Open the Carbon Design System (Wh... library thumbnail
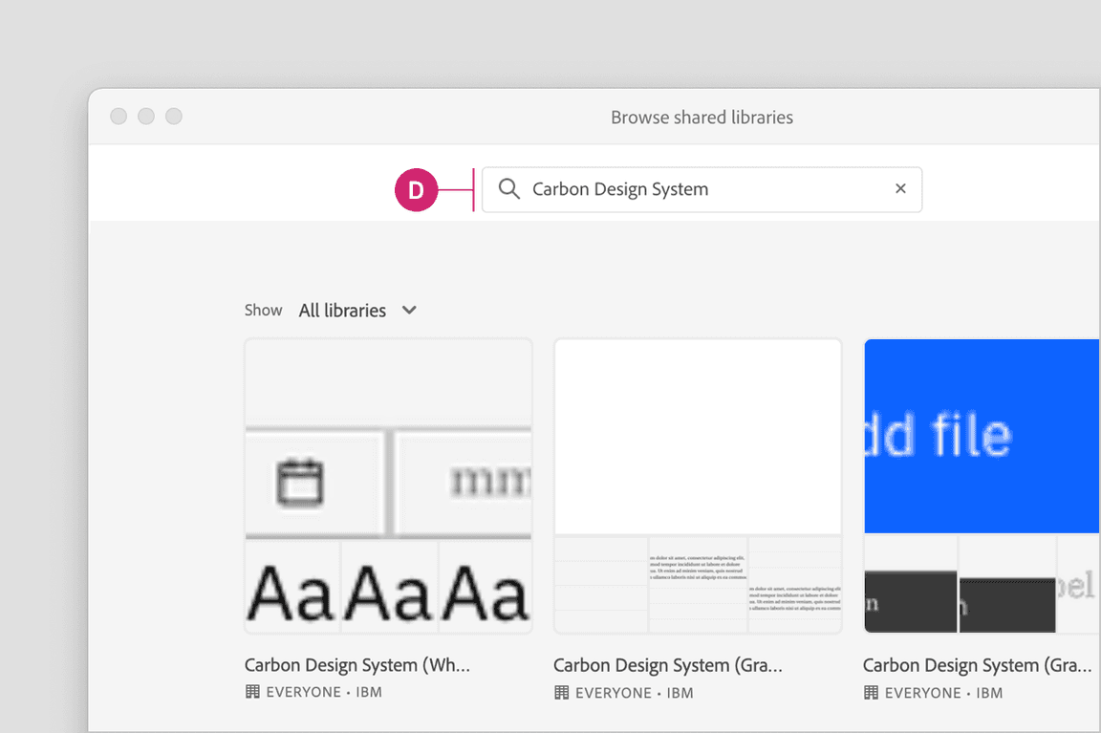This screenshot has width=1101, height=733. 388,485
